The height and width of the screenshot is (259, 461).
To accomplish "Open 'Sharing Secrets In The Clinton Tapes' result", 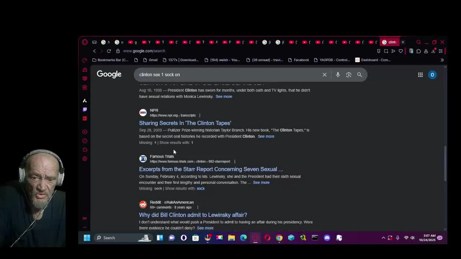I will tap(185, 123).
